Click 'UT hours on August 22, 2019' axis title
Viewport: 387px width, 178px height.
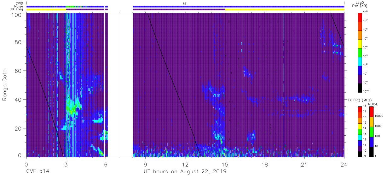[x=185, y=172]
